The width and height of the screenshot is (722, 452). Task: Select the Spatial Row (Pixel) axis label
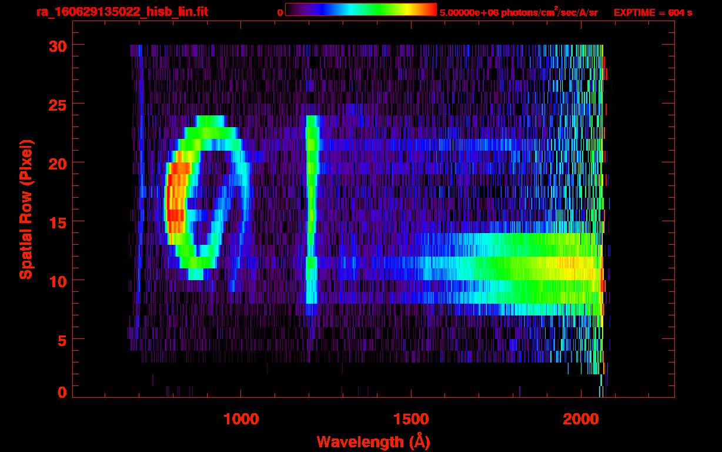click(25, 209)
